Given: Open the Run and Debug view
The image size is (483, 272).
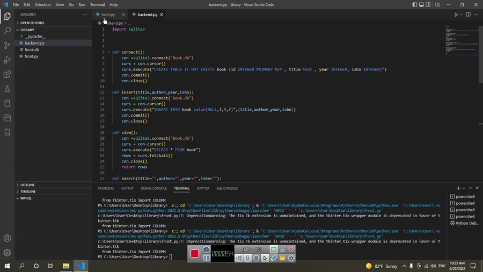Looking at the screenshot, I should tap(7, 60).
